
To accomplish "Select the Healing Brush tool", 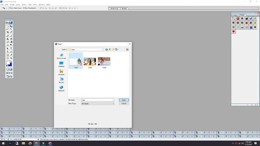I will (x=8, y=36).
